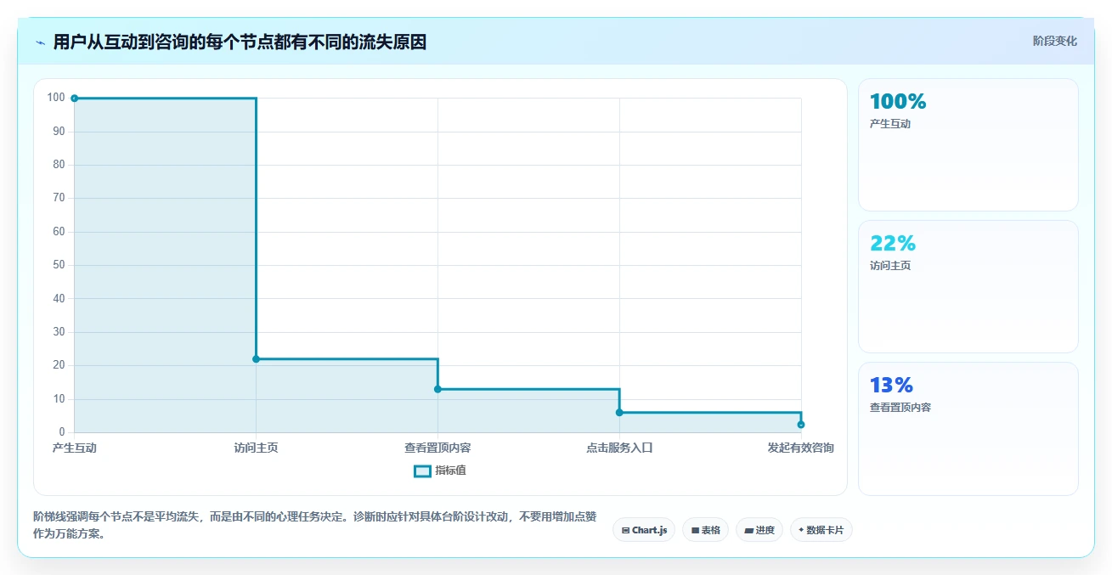Click the 指标值 legend color box

(422, 471)
